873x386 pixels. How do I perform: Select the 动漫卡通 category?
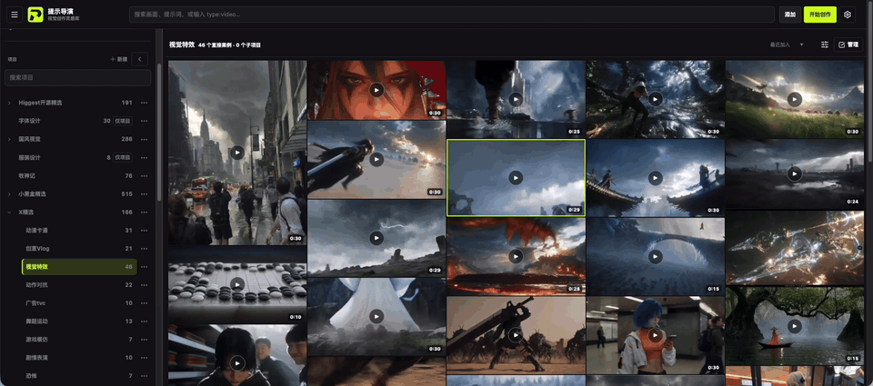tap(79, 231)
